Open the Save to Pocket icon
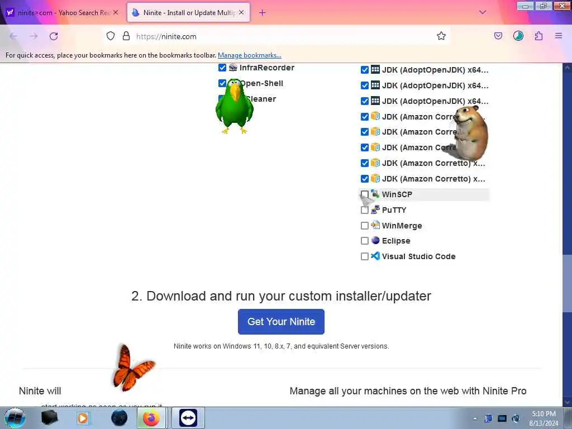Screen dimensions: 572x429 [x=498, y=36]
